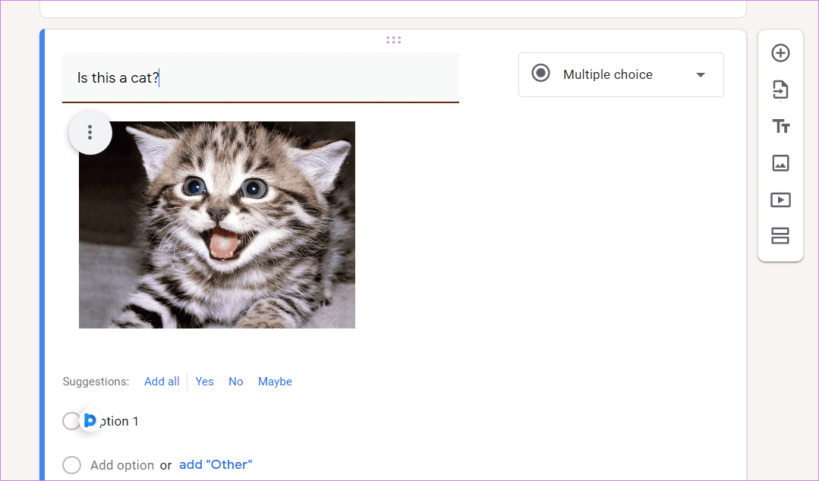Add the No suggestion
Viewport: 819px width, 481px height.
pyautogui.click(x=235, y=382)
